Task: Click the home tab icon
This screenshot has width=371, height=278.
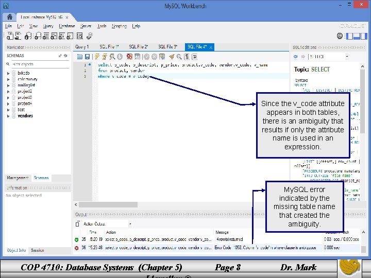Action: pos(10,17)
